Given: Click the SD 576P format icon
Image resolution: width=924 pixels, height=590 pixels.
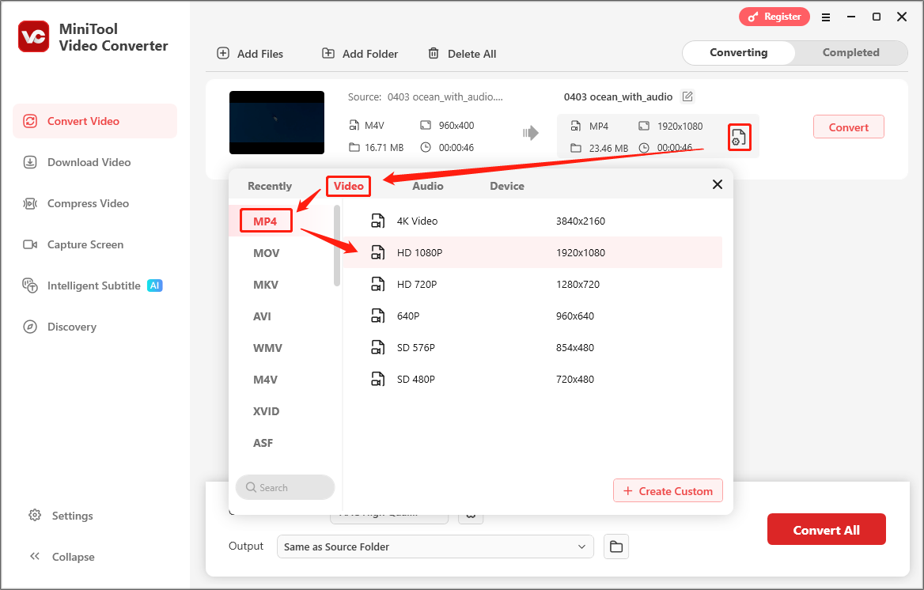Looking at the screenshot, I should (377, 347).
